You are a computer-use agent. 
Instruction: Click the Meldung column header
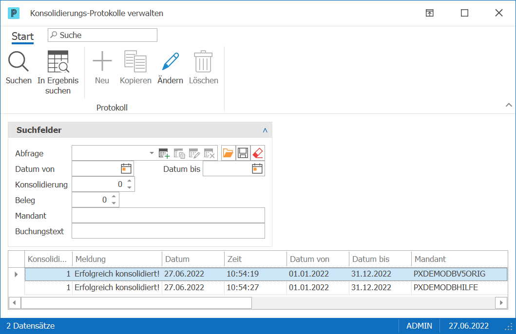tap(117, 259)
